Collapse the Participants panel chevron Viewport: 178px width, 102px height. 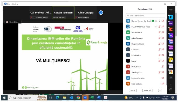[126, 9]
